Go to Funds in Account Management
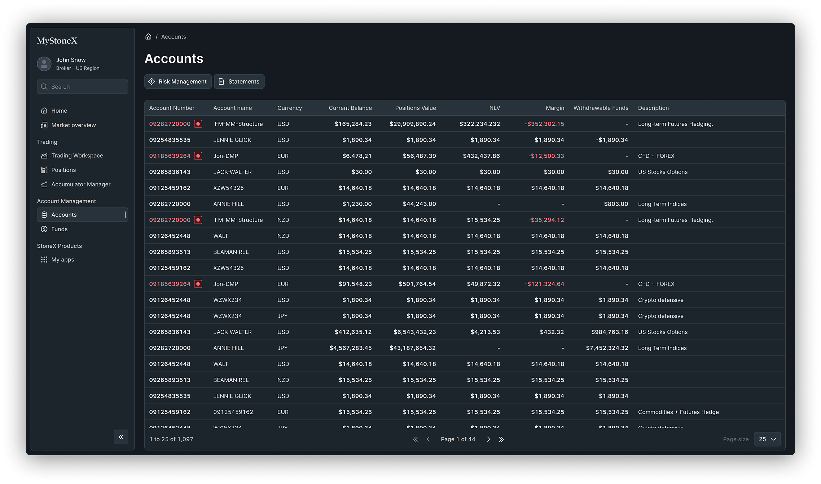Screen dimensions: 821x484 coord(59,229)
